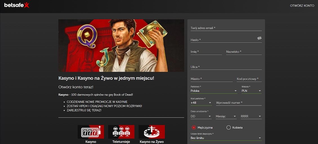Select the Kobieta radio button
This screenshot has height=144, width=318.
tap(229, 127)
